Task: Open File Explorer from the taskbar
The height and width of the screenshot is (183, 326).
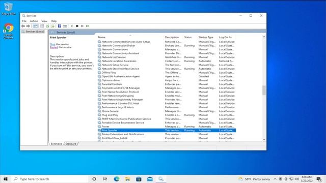Action: [x=127, y=179]
